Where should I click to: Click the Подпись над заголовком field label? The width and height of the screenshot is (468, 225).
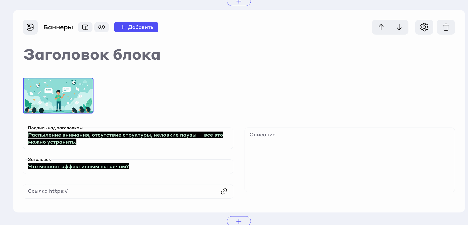pyautogui.click(x=55, y=128)
